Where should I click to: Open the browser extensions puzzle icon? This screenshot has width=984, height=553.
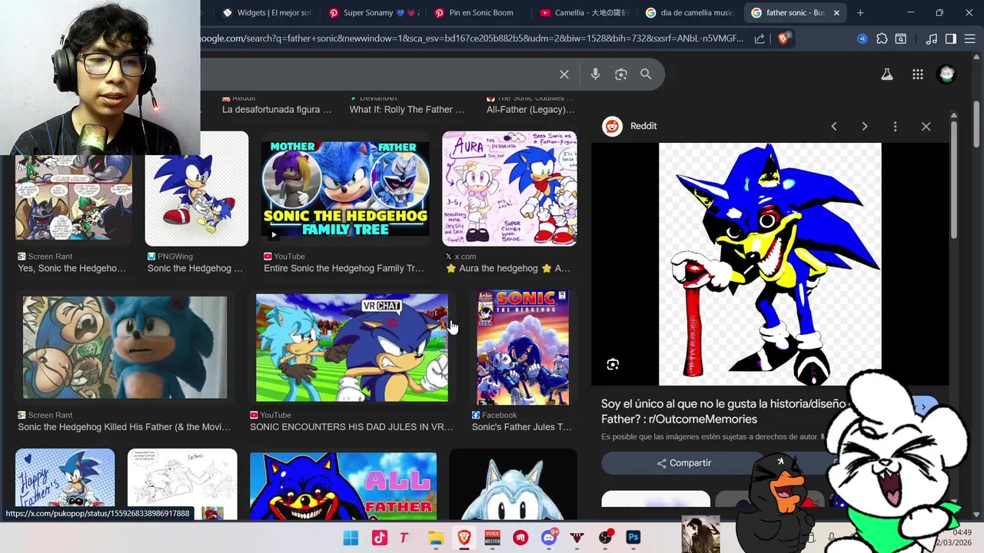coord(882,38)
